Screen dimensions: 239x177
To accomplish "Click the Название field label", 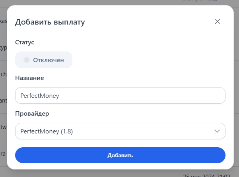I will 29,78.
